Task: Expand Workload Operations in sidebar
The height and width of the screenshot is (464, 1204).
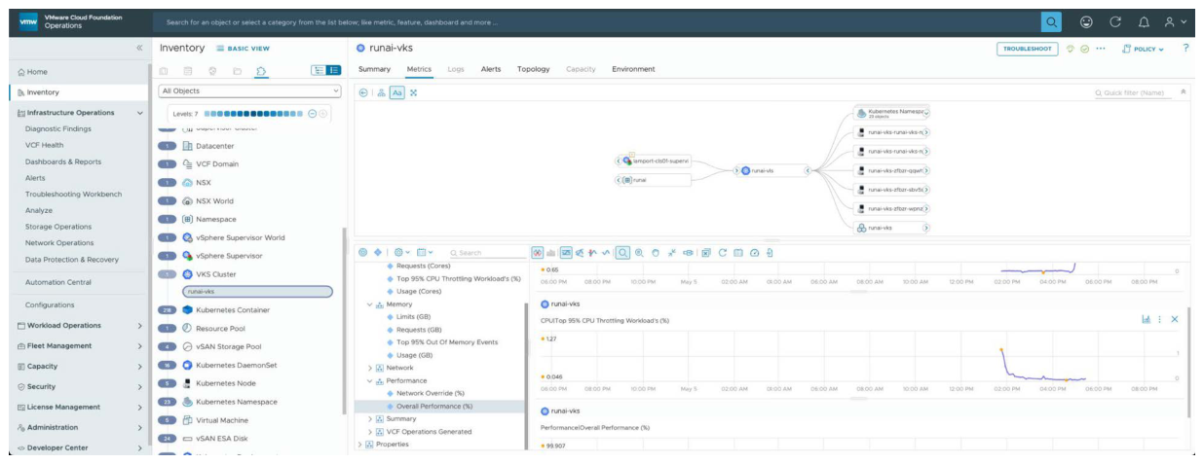Action: click(x=139, y=326)
